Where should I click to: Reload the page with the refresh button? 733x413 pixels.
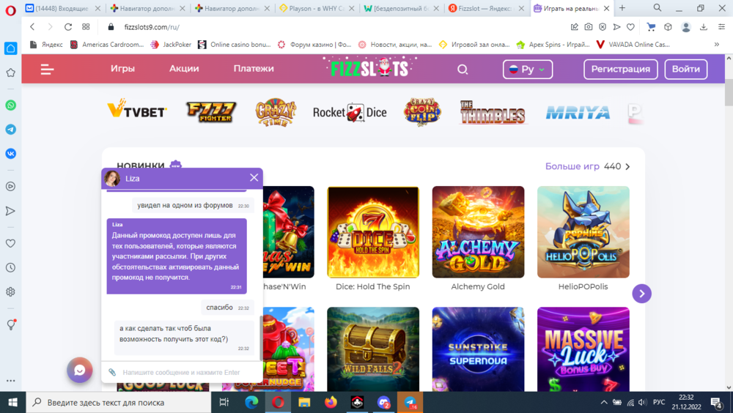coord(68,26)
